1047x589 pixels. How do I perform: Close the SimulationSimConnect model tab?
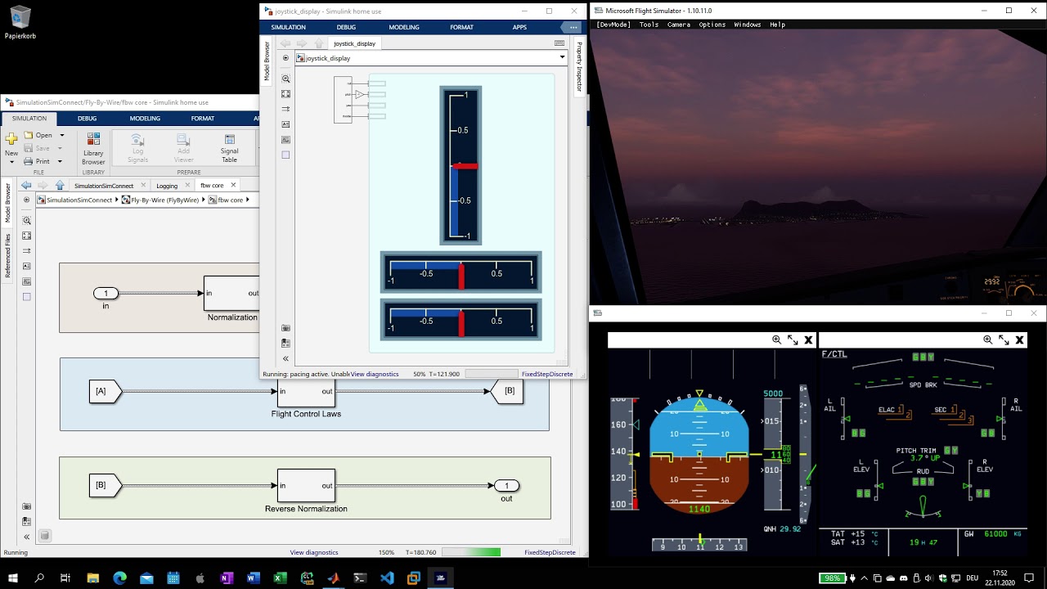point(143,186)
